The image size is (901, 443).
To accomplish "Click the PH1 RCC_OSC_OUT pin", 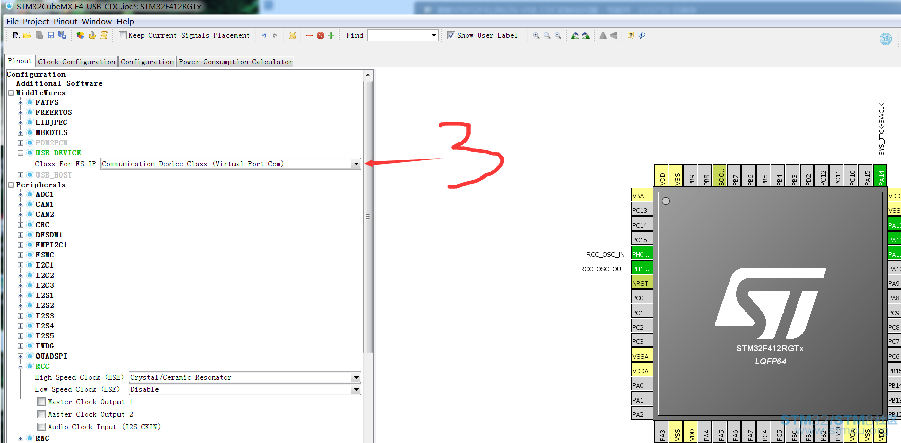I will [642, 269].
